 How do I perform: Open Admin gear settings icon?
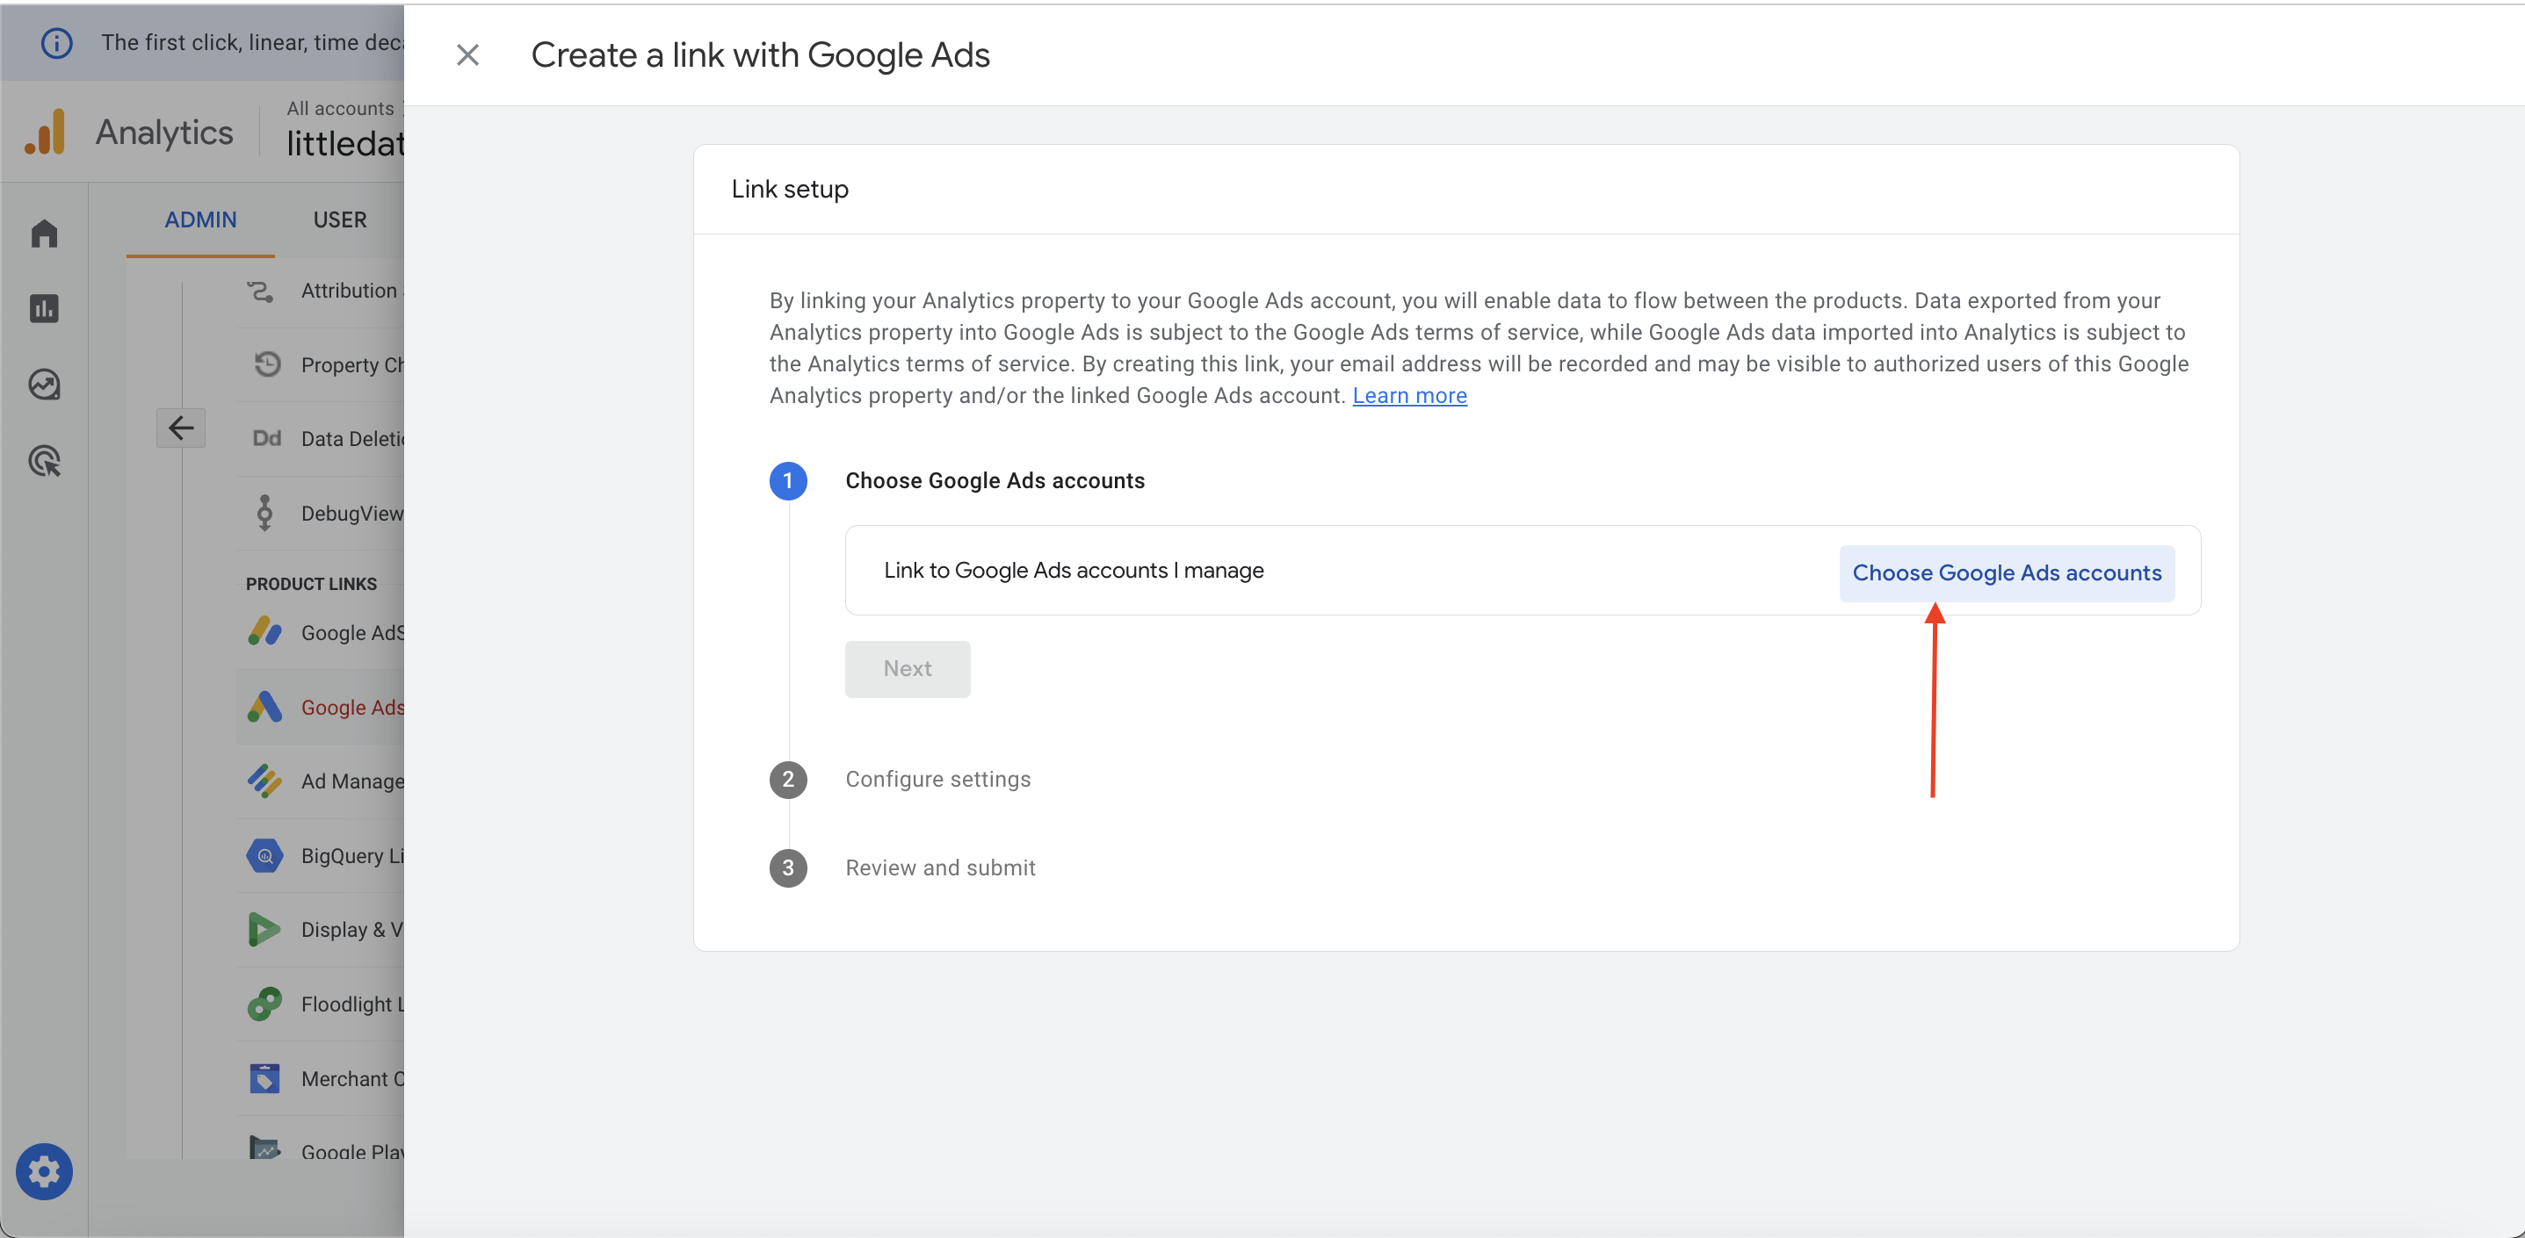click(x=44, y=1170)
